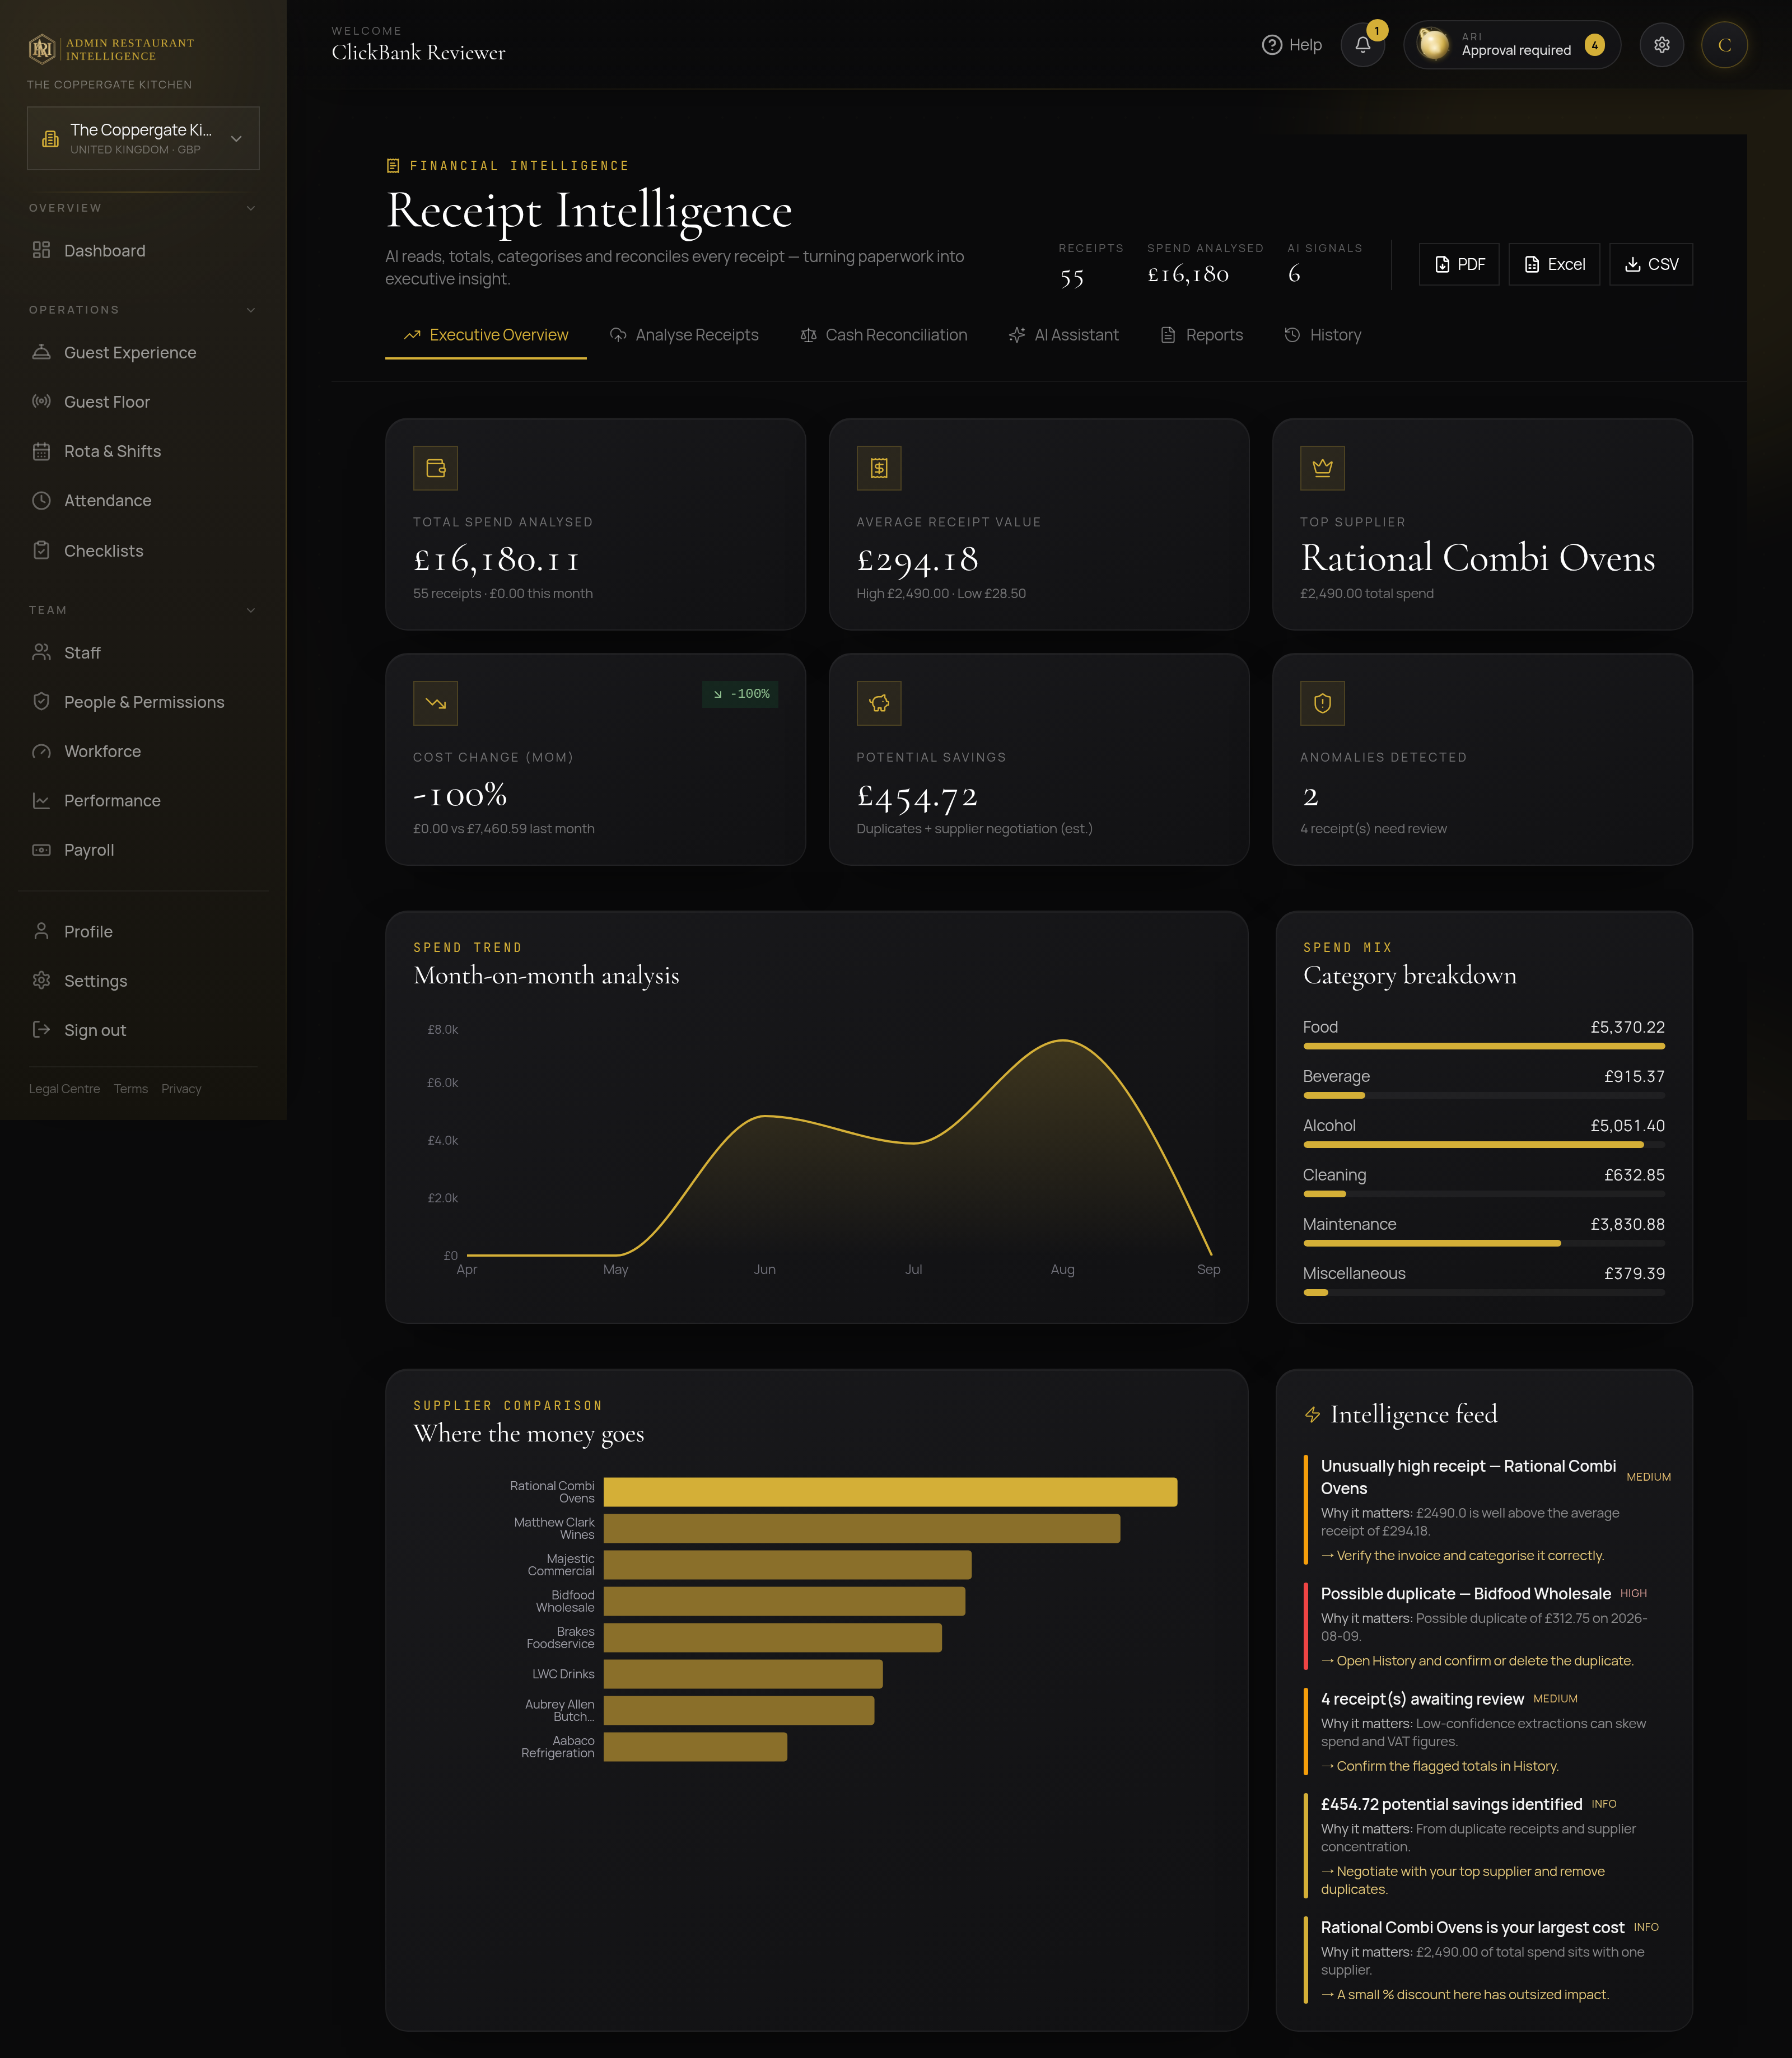Click the Maintenance category progress bar

pos(1484,1243)
